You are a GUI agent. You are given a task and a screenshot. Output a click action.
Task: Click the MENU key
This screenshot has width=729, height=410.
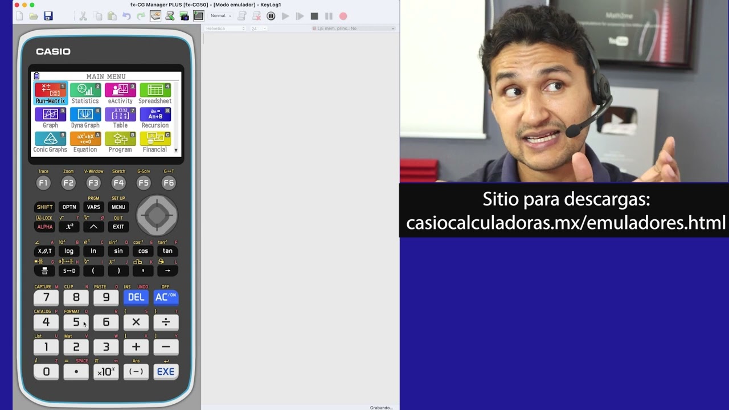click(x=118, y=207)
